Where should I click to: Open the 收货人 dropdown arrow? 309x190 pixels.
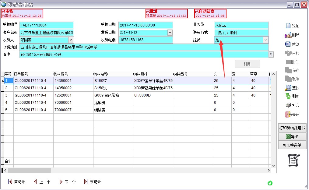[71, 40]
